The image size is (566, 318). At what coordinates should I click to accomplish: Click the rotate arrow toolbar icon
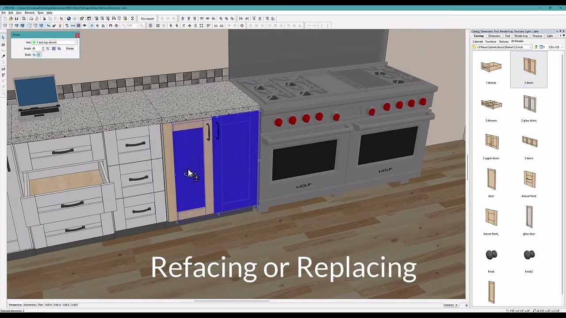pyautogui.click(x=184, y=26)
